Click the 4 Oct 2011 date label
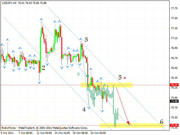Screen dimensions: 180x135 pyautogui.click(x=7, y=133)
